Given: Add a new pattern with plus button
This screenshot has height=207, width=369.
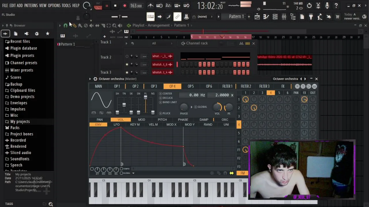Looking at the screenshot, I should coord(249,17).
